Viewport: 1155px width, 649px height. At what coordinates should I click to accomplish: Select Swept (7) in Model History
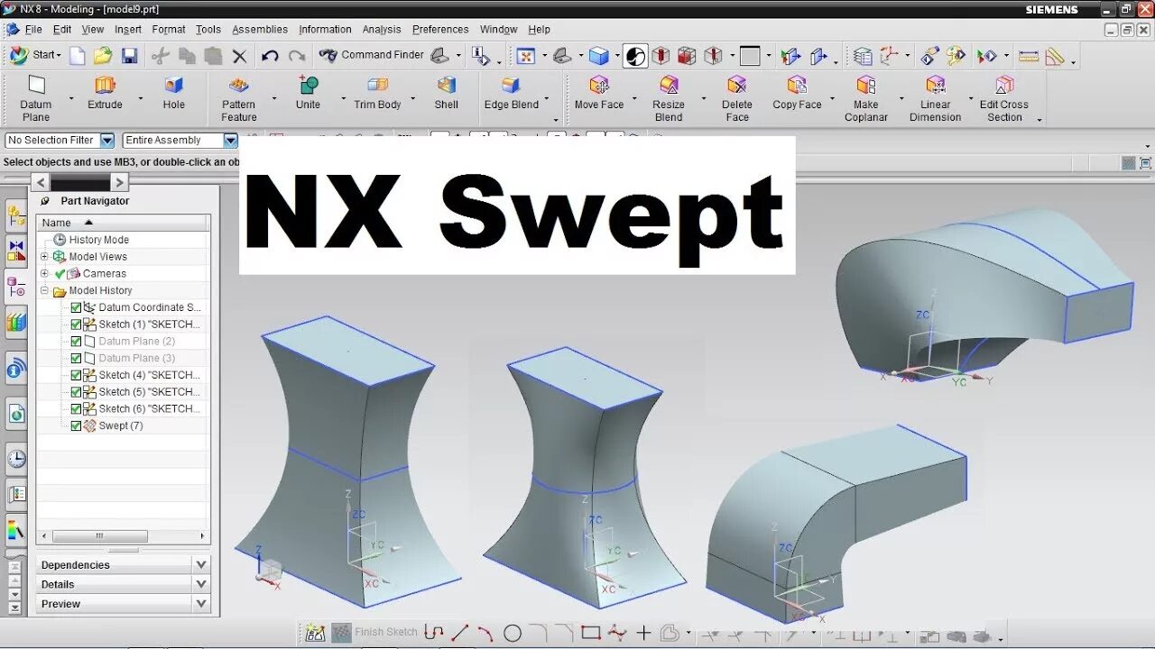[121, 426]
